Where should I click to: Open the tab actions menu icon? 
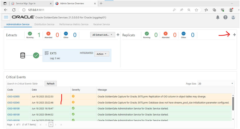tap(5, 3)
